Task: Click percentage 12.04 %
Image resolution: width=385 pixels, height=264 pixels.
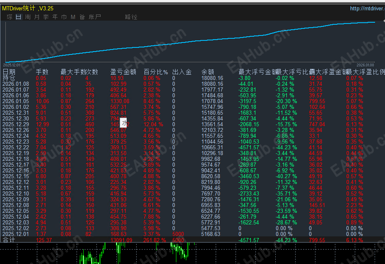Action: pyautogui.click(x=153, y=124)
